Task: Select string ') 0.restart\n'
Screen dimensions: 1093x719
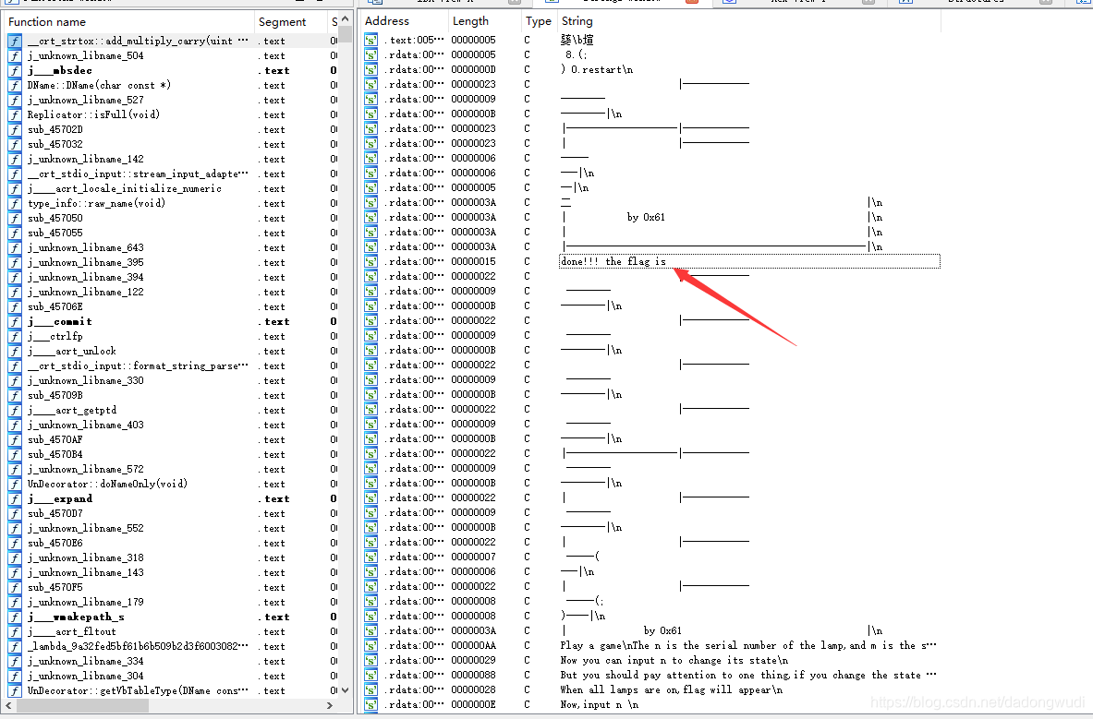Action: 597,69
